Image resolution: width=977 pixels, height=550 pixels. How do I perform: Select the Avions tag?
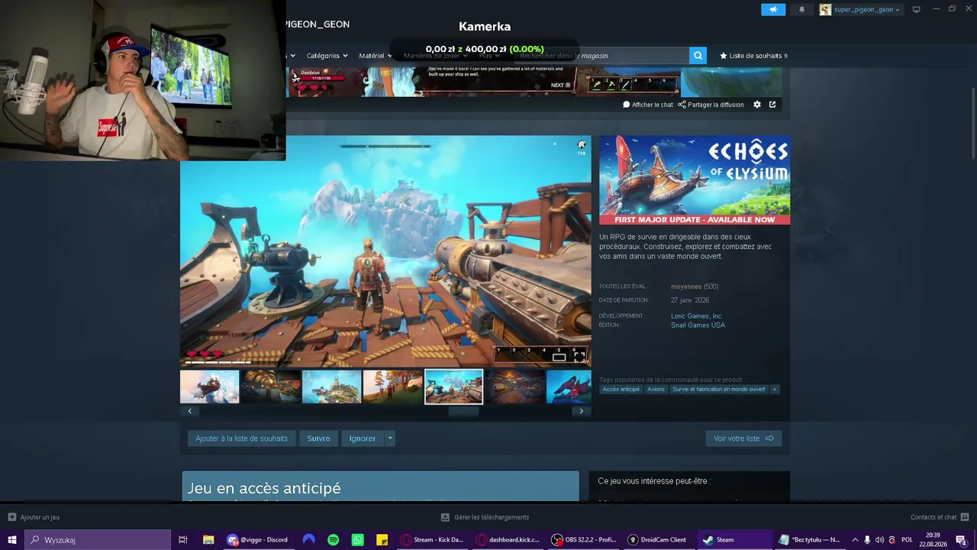click(656, 390)
